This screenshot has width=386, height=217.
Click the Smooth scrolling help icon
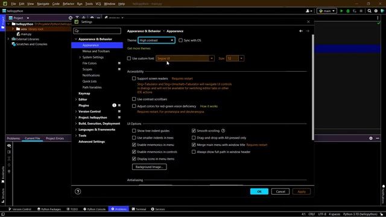pyautogui.click(x=223, y=131)
